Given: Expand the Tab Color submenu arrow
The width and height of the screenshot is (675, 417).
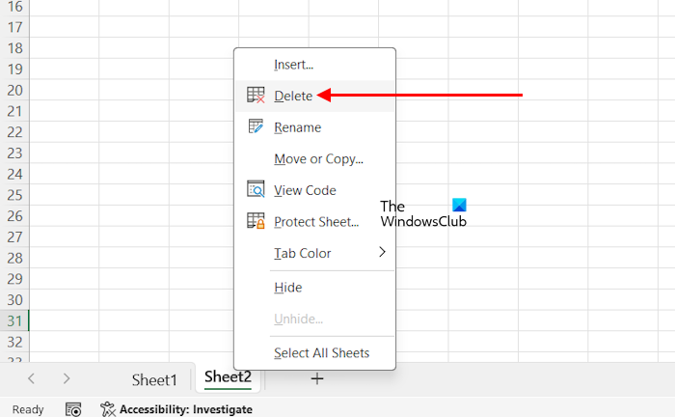Looking at the screenshot, I should tap(382, 252).
